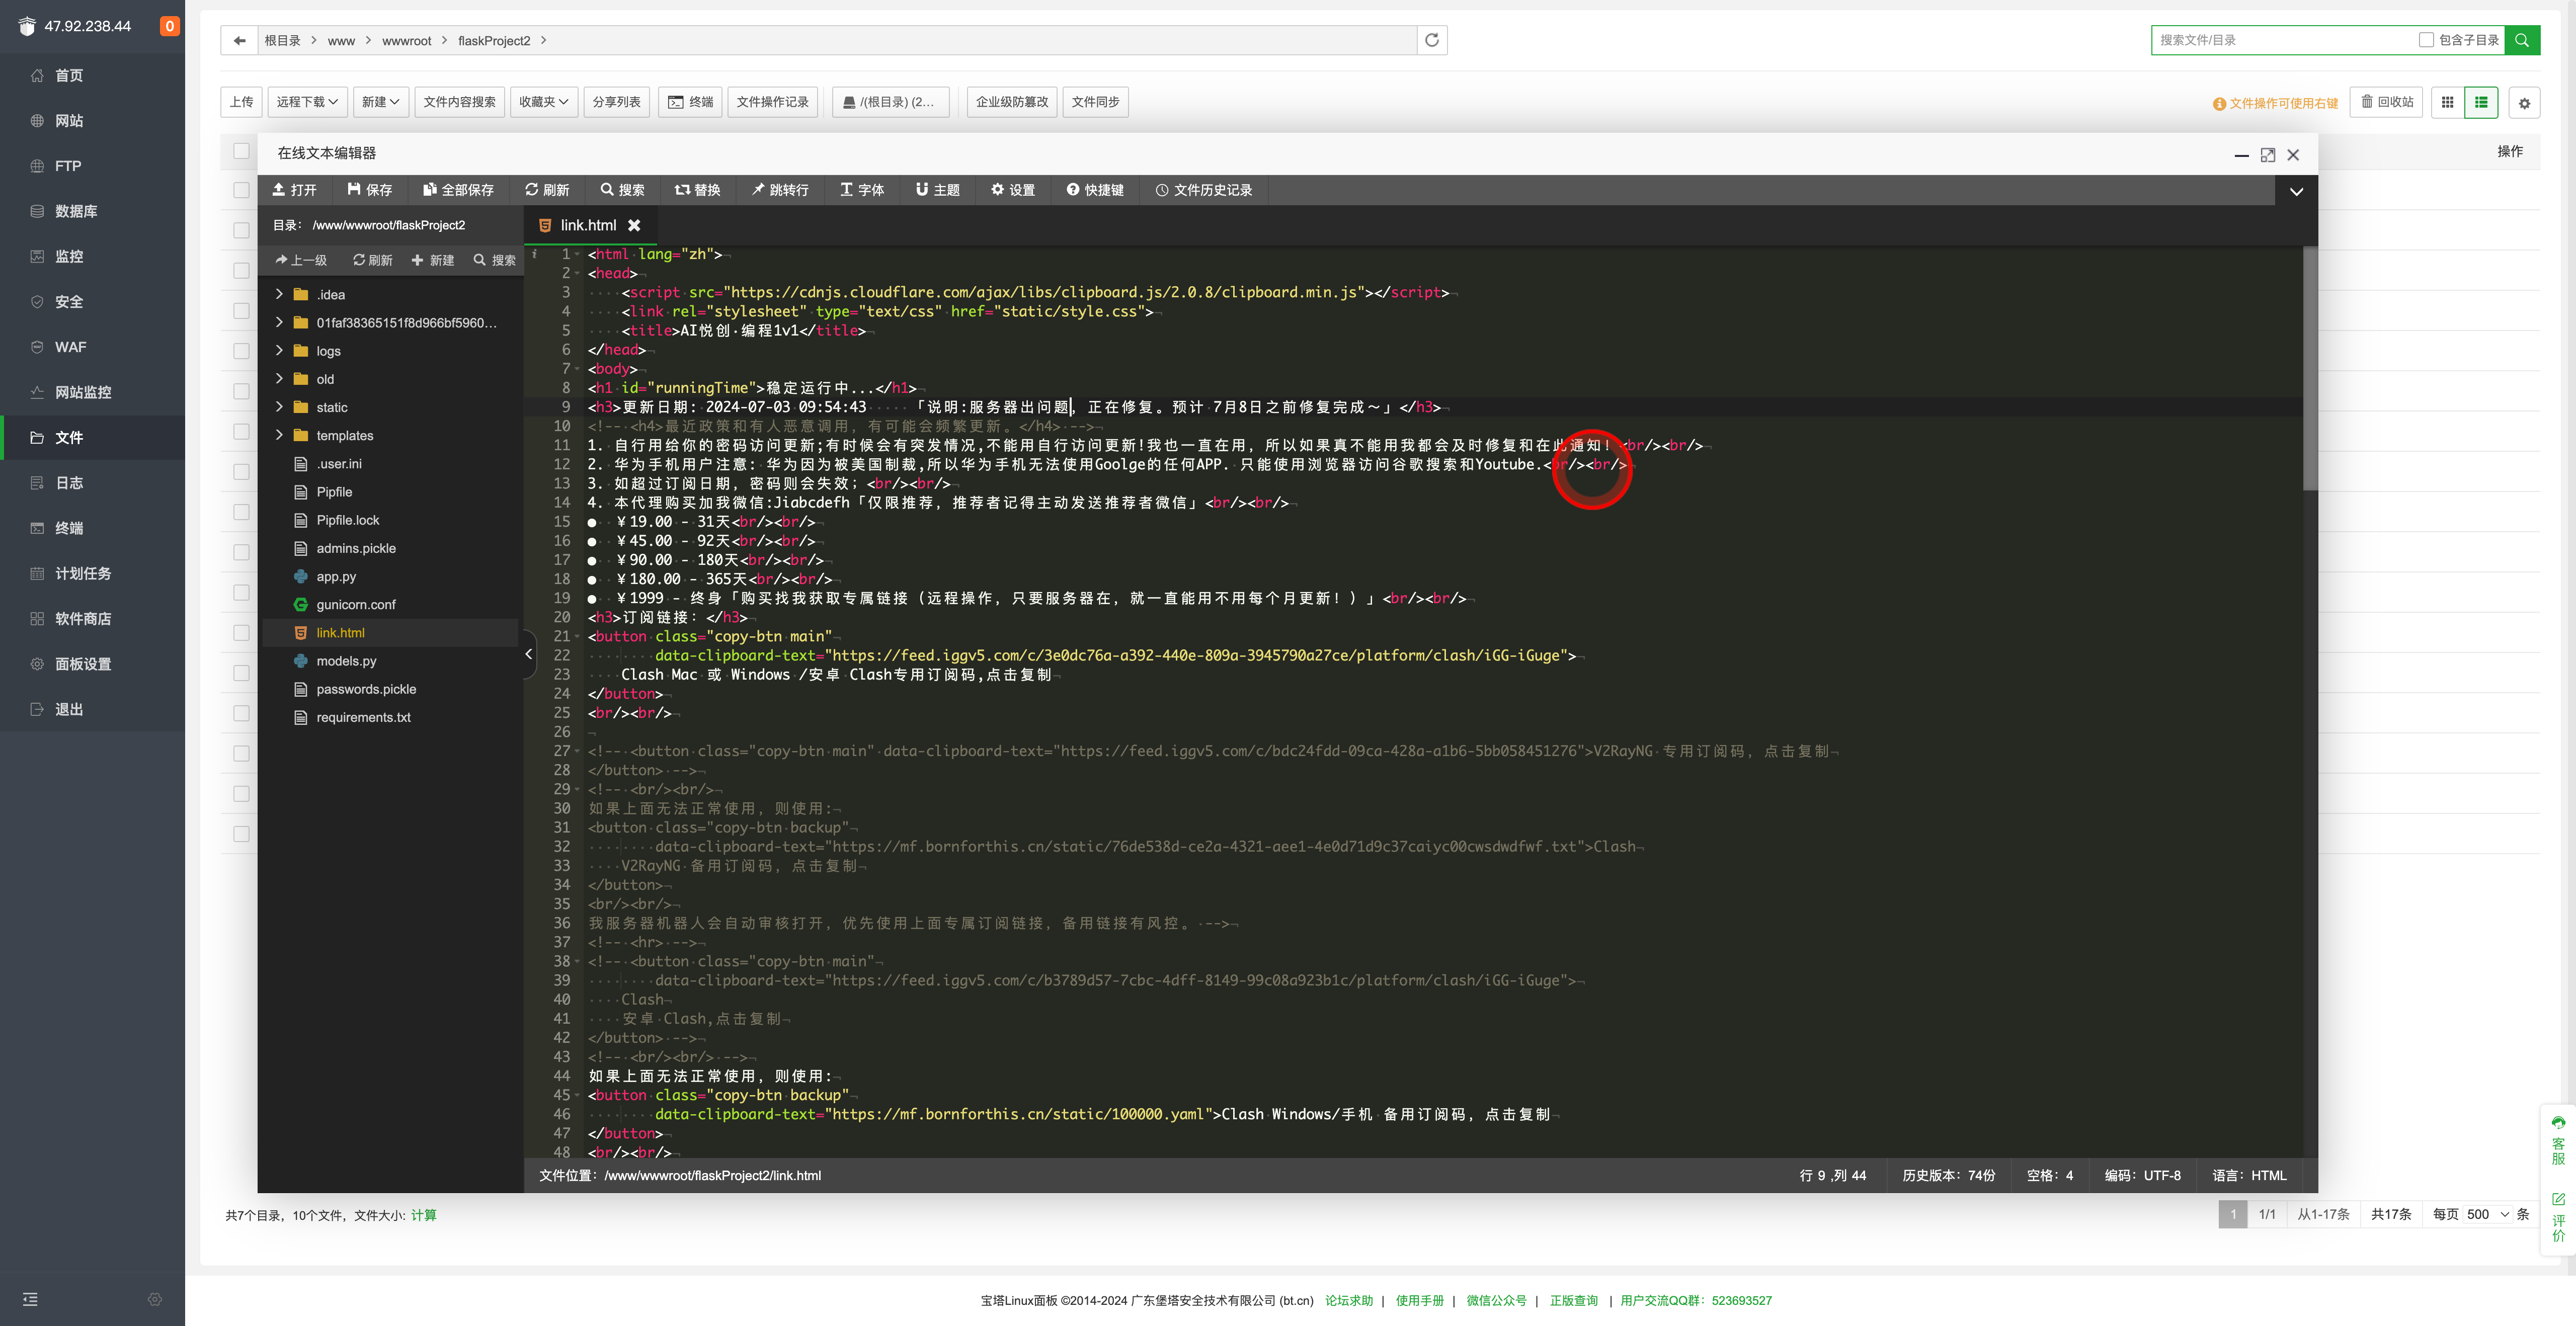Toggle the select-all checkbox in file list header
The height and width of the screenshot is (1326, 2576).
(x=241, y=151)
